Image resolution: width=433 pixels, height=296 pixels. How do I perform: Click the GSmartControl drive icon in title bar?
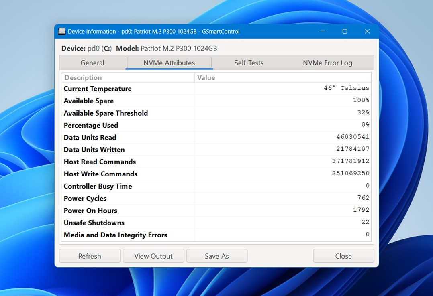62,31
